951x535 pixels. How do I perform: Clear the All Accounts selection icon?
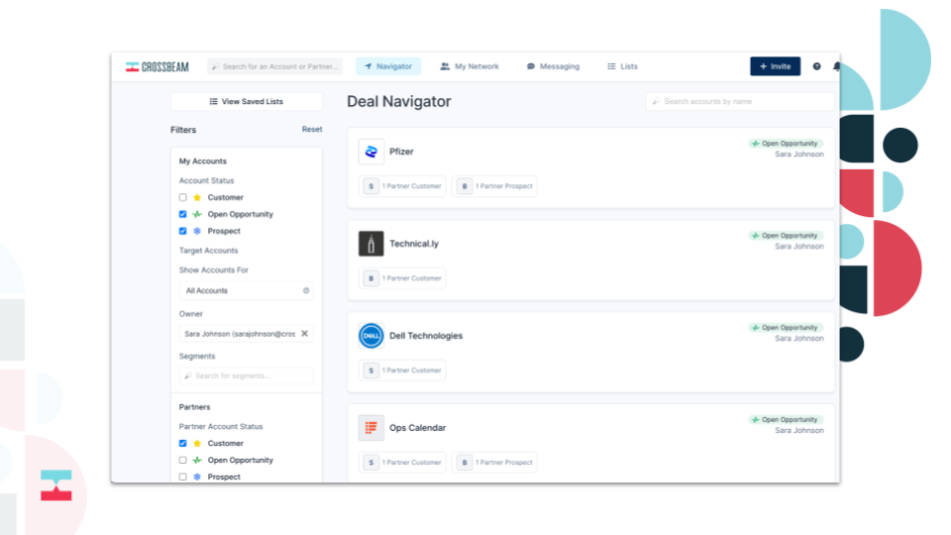(x=306, y=290)
